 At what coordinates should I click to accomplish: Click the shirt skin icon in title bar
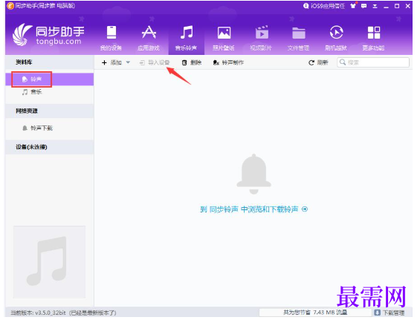point(354,6)
